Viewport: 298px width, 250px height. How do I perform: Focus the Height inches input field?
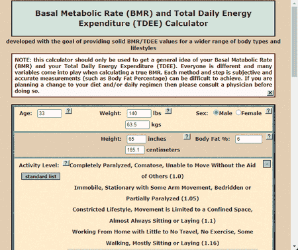point(136,139)
